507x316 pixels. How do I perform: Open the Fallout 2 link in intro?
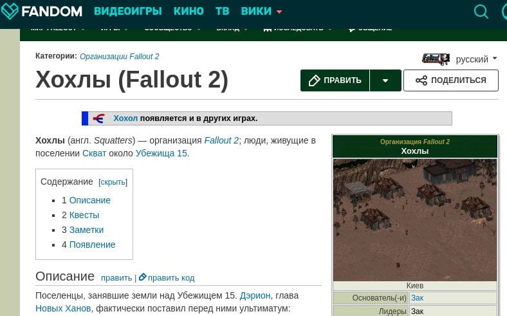[x=221, y=140]
